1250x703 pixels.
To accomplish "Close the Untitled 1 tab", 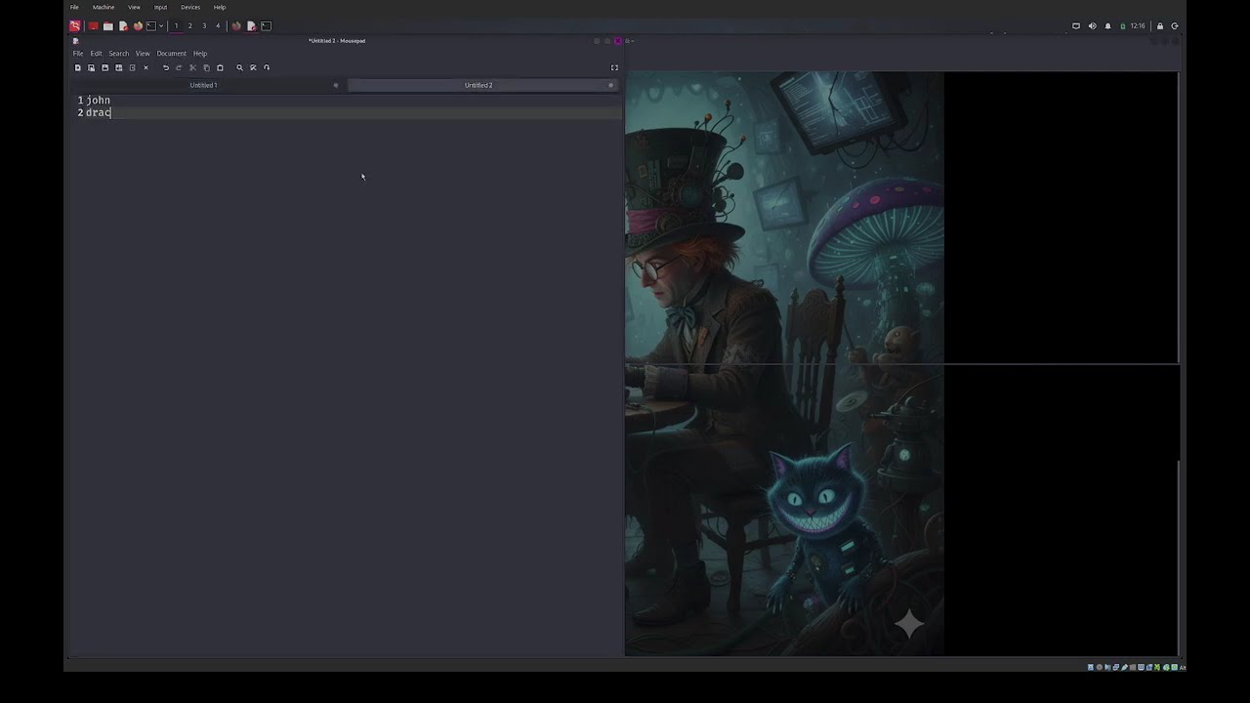I will point(336,85).
